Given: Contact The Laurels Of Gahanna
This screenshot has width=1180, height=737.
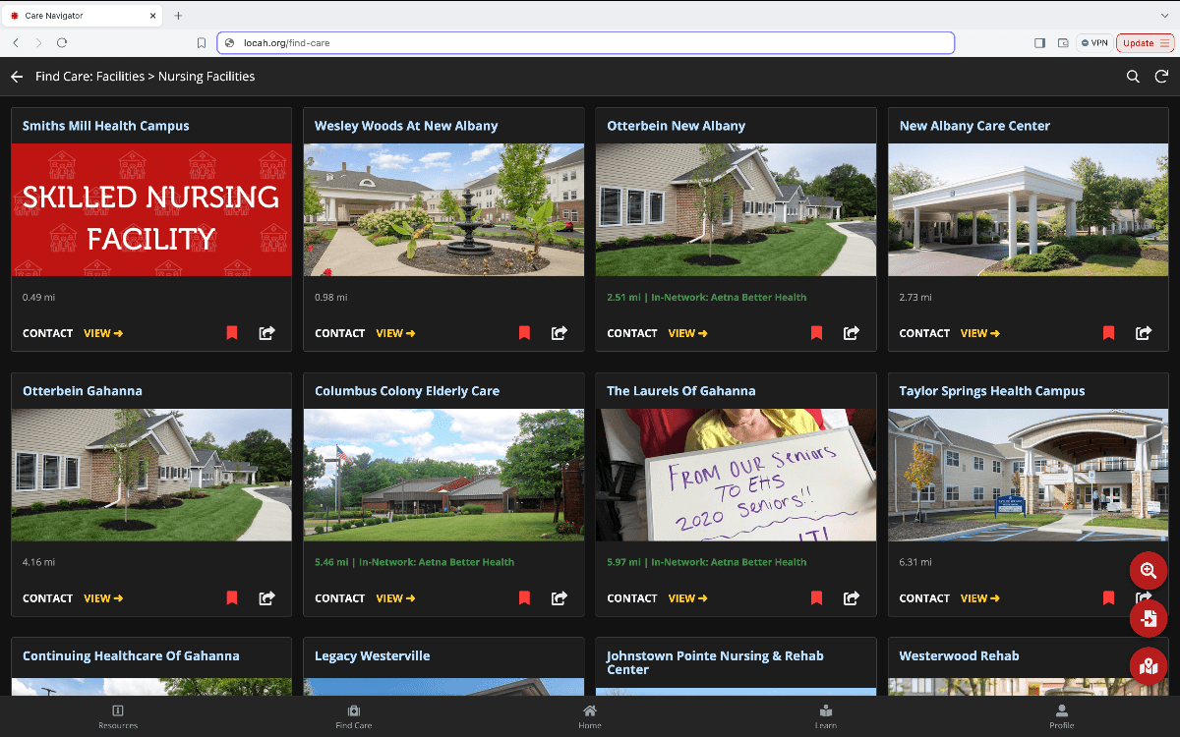Looking at the screenshot, I should (x=632, y=597).
